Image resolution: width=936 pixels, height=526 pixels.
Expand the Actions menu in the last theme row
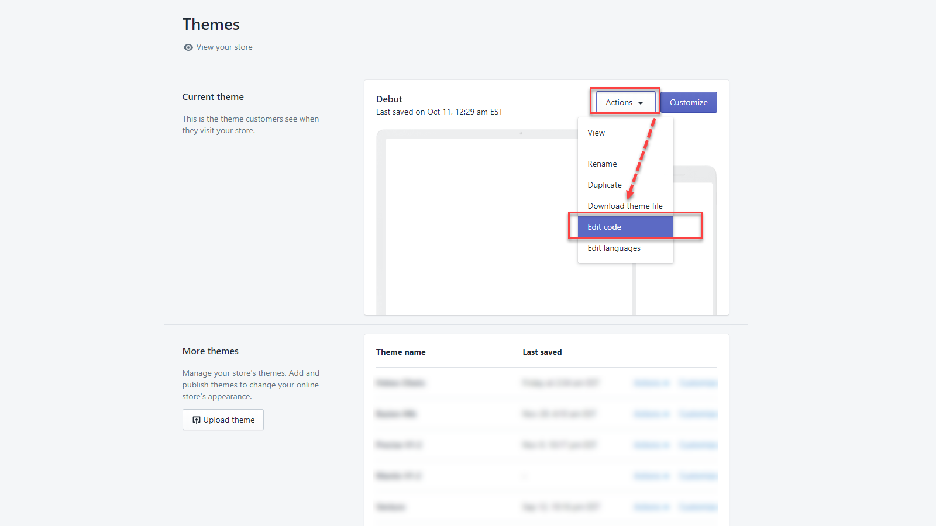651,507
